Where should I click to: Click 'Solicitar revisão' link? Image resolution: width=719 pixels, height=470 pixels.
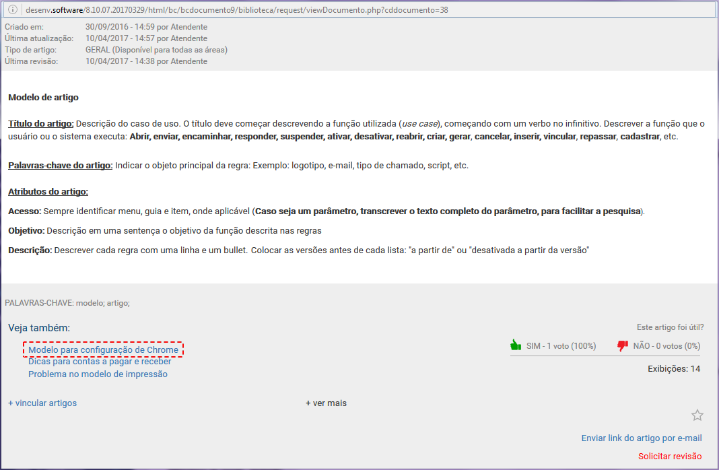[670, 456]
